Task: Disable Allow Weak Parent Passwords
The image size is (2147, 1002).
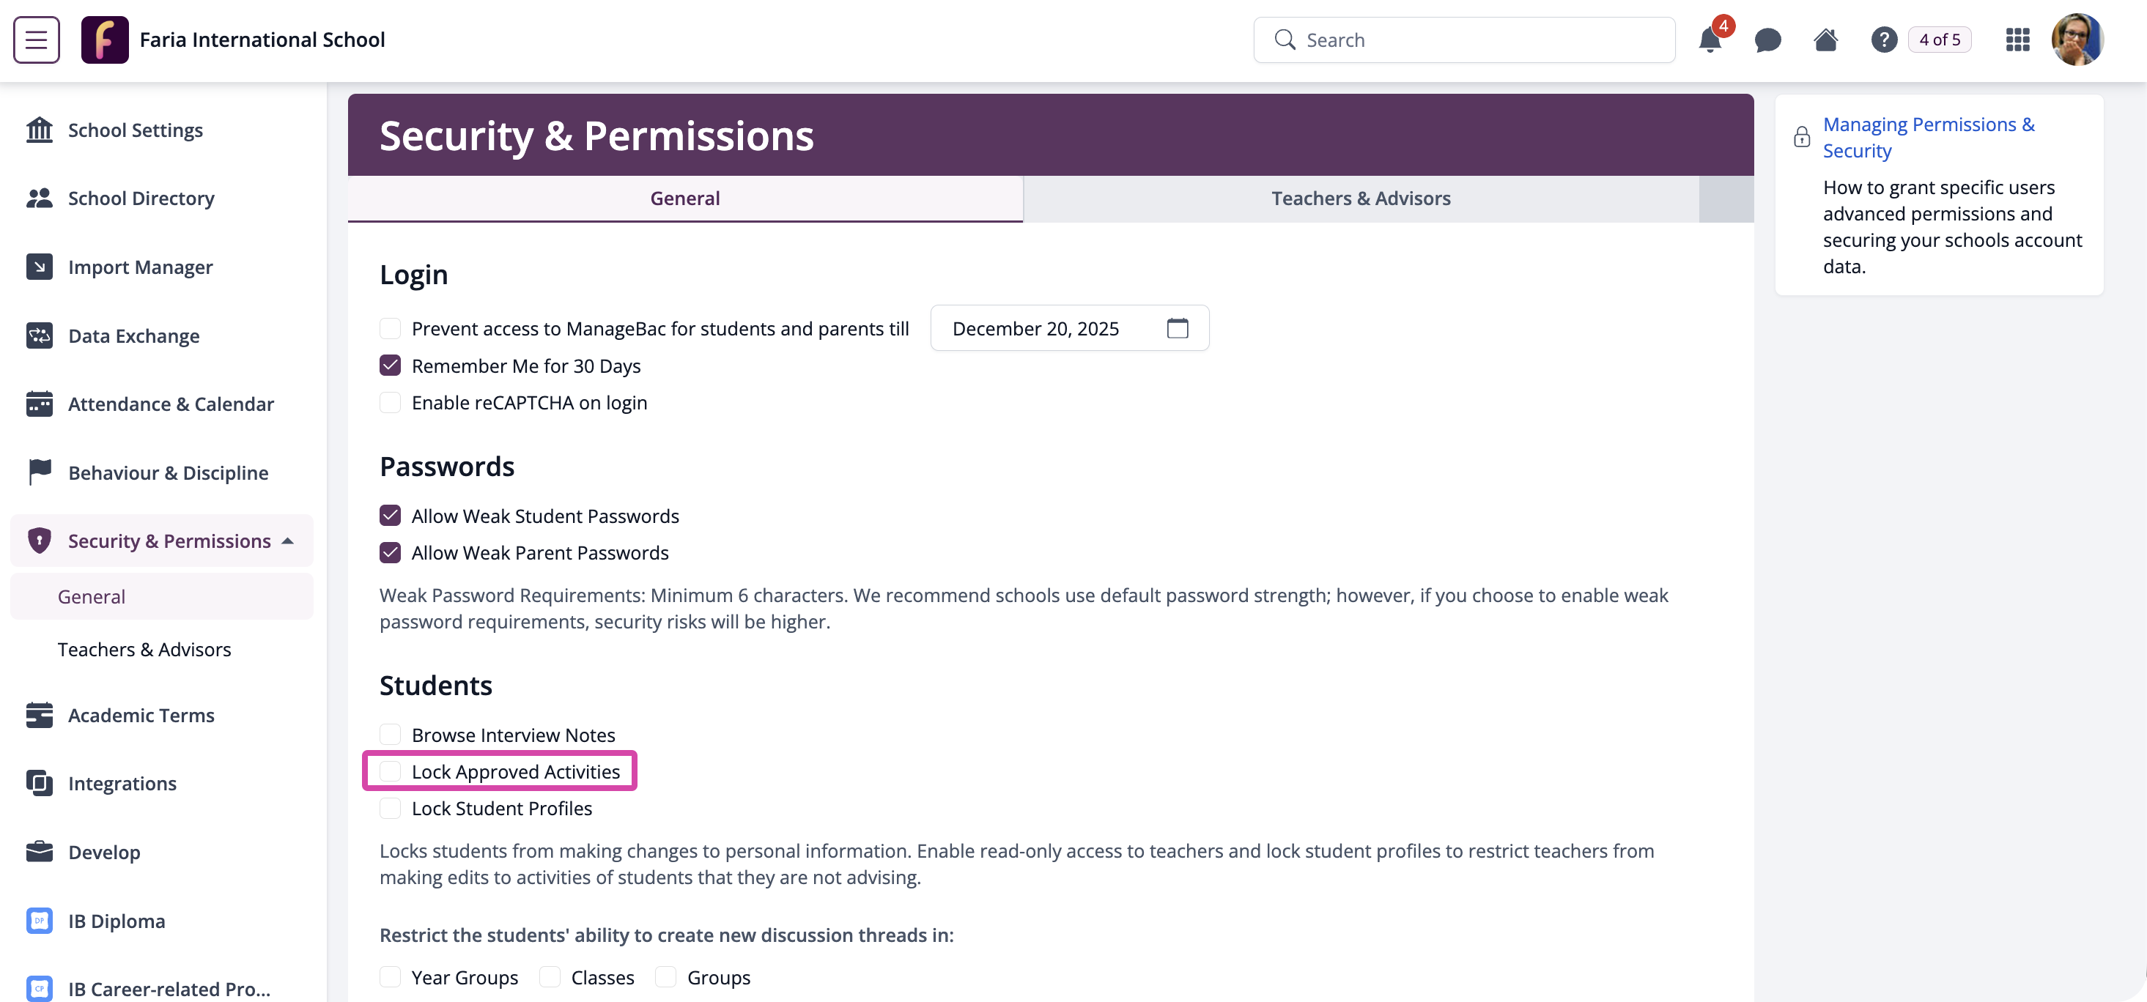Action: pos(390,552)
